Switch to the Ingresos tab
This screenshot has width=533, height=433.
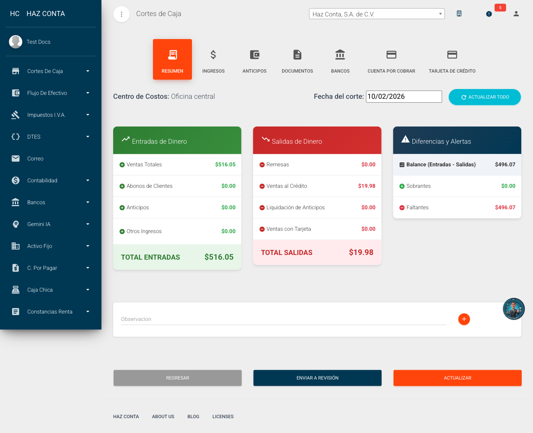(213, 60)
